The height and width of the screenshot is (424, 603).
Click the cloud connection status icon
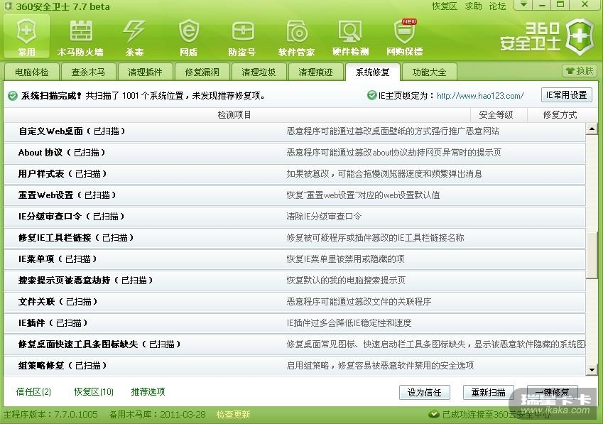(434, 414)
